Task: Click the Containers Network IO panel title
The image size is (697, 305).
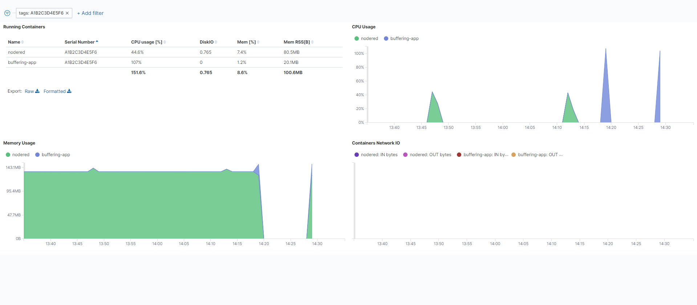Action: tap(376, 143)
